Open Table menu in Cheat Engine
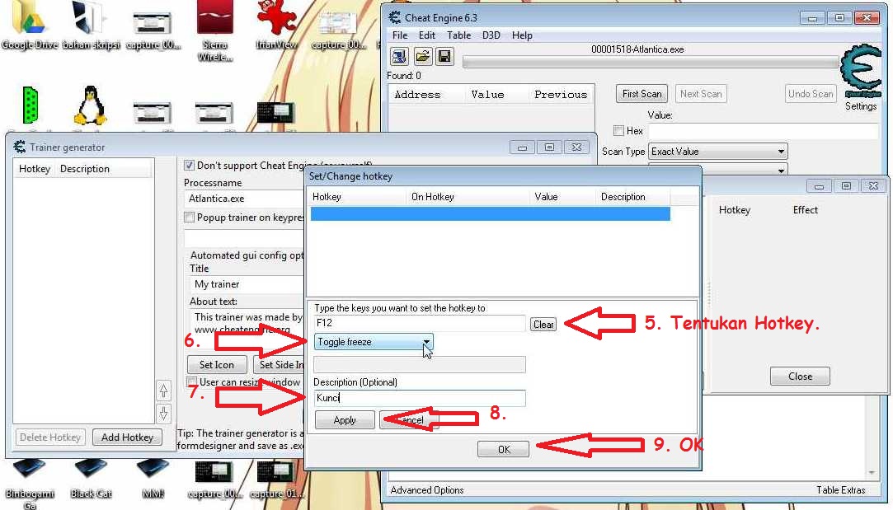 pos(458,35)
